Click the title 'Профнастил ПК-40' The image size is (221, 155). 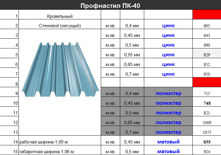point(110,6)
